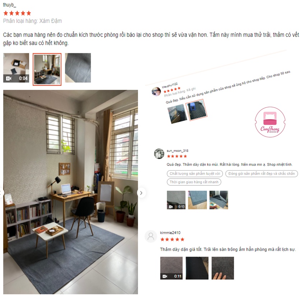Open the hand-on-carpet photo thumbnail

click(x=222, y=268)
